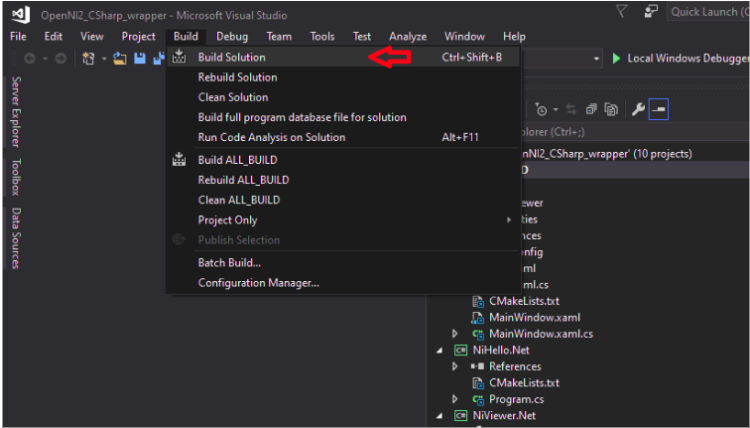750x428 pixels.
Task: Choose Clean Solution
Action: (x=343, y=97)
